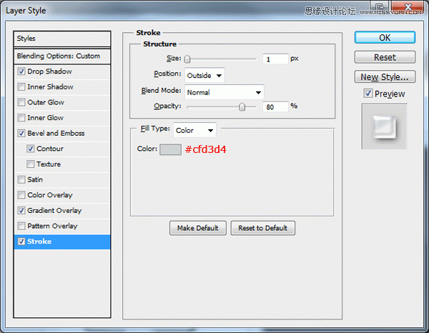The height and width of the screenshot is (333, 429).
Task: Open Blending Options: Custom
Action: [62, 56]
